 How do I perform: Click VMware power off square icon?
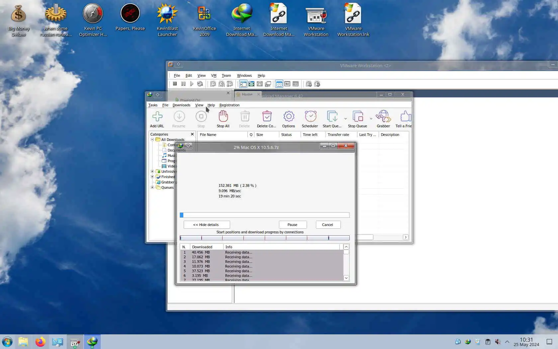(x=175, y=84)
